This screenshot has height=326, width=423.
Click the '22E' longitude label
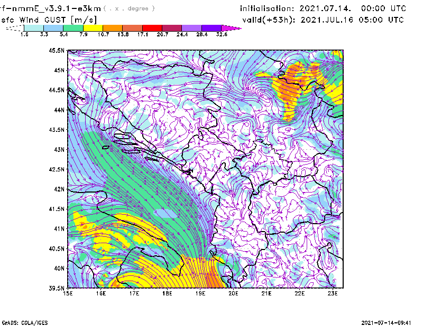coord(299,293)
